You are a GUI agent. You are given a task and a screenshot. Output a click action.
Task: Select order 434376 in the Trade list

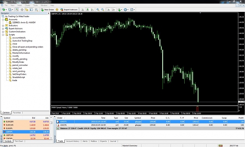[x=150, y=125]
